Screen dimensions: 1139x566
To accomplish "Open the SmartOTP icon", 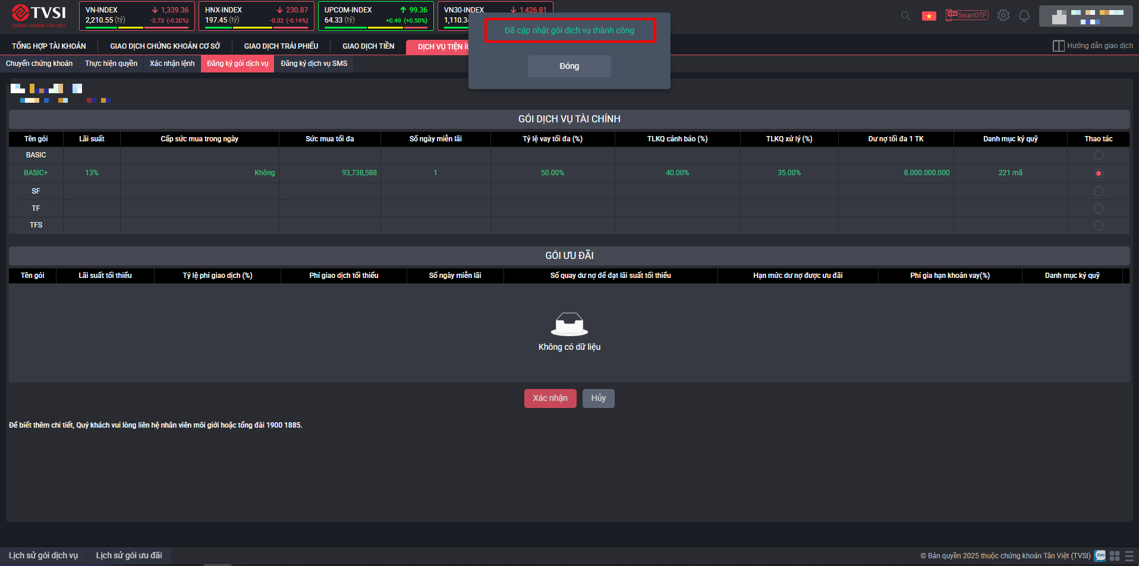I will [x=967, y=15].
